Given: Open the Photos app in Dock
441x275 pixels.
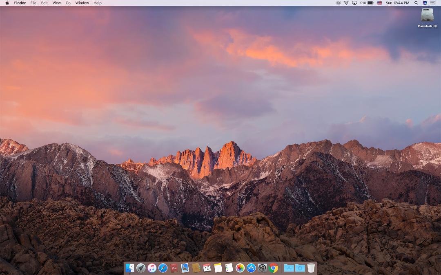Looking at the screenshot, I should point(240,268).
